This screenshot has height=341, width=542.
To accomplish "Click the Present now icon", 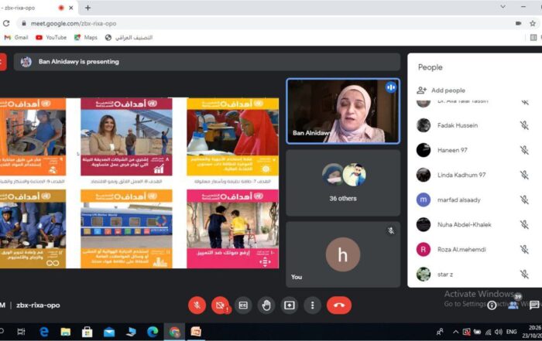I will 290,305.
